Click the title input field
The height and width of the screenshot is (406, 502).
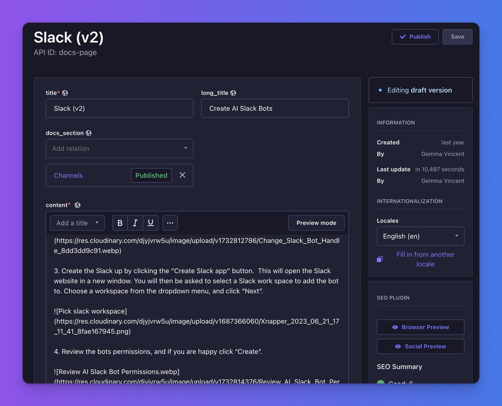120,108
